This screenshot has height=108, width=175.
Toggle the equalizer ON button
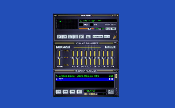tap(59, 47)
